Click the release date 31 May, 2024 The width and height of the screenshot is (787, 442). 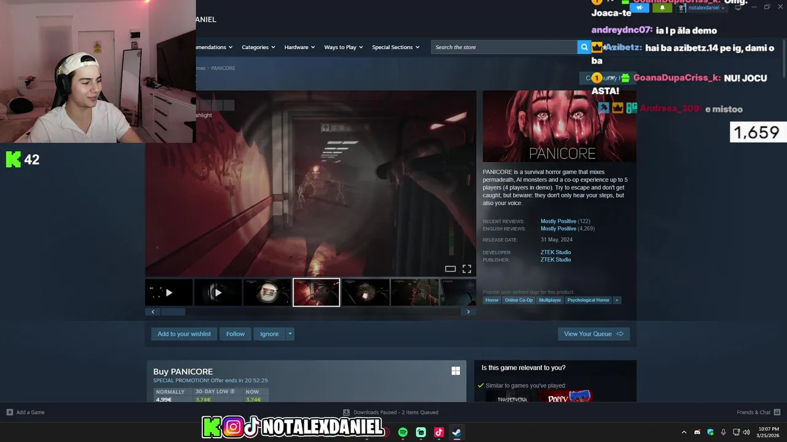pos(556,240)
